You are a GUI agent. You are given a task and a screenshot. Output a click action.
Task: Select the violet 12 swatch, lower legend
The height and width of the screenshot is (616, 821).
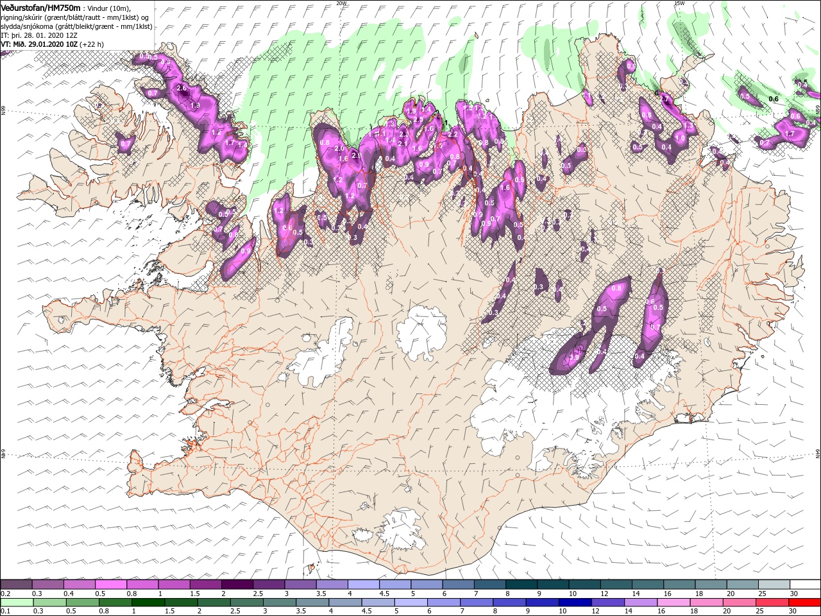606,603
